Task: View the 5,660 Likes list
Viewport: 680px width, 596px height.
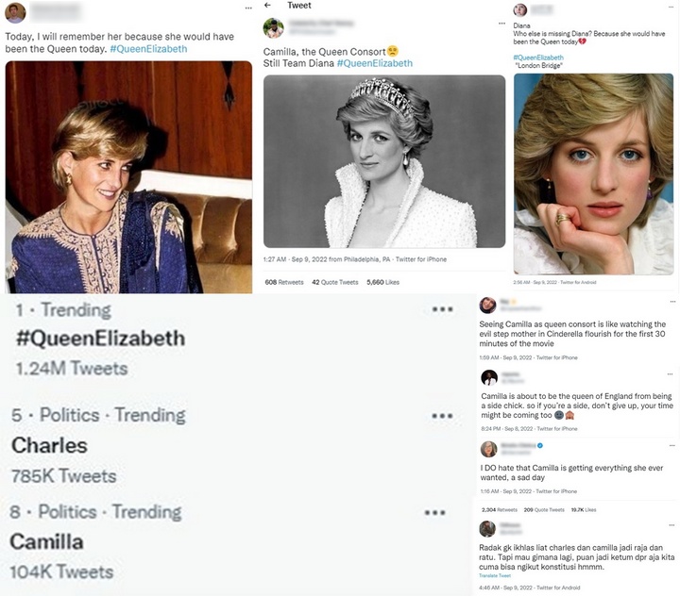Action: pos(382,282)
